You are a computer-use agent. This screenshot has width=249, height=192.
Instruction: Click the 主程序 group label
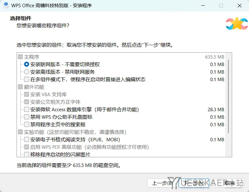(x=32, y=57)
